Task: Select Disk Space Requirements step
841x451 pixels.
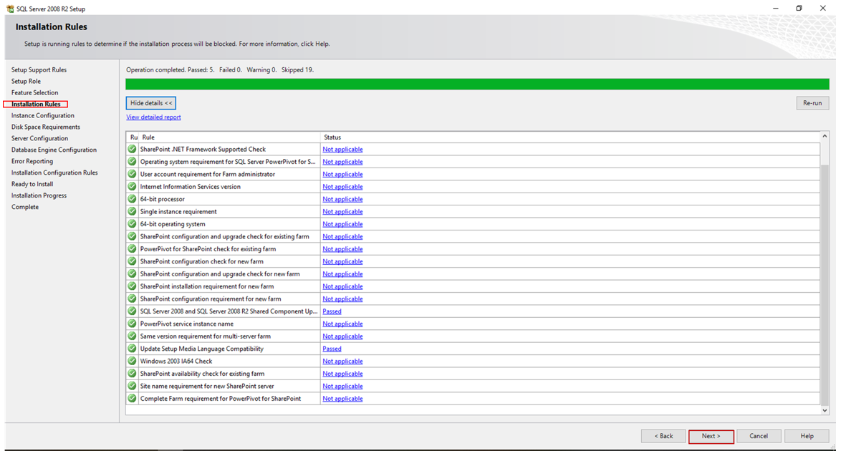Action: coord(46,127)
